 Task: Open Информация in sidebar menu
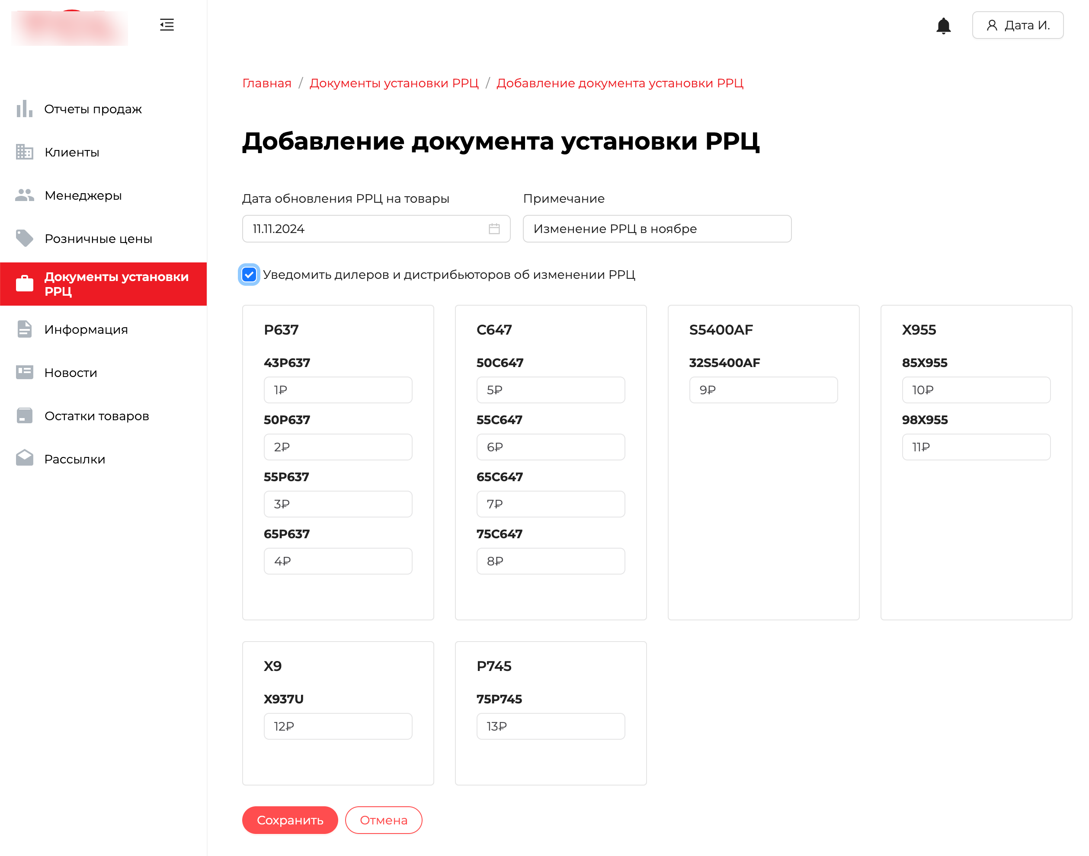[x=86, y=329]
